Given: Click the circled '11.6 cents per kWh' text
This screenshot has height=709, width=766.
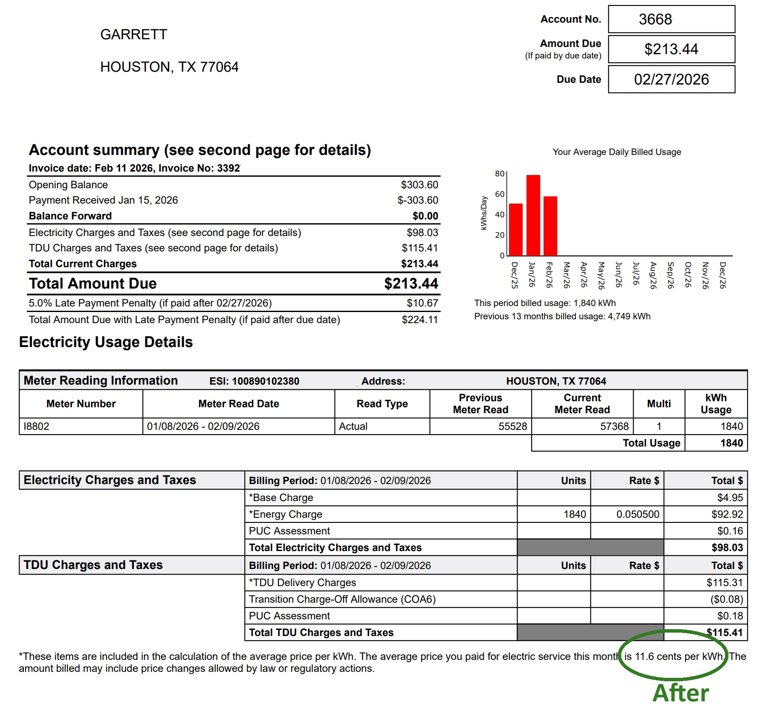Looking at the screenshot, I should click(673, 656).
